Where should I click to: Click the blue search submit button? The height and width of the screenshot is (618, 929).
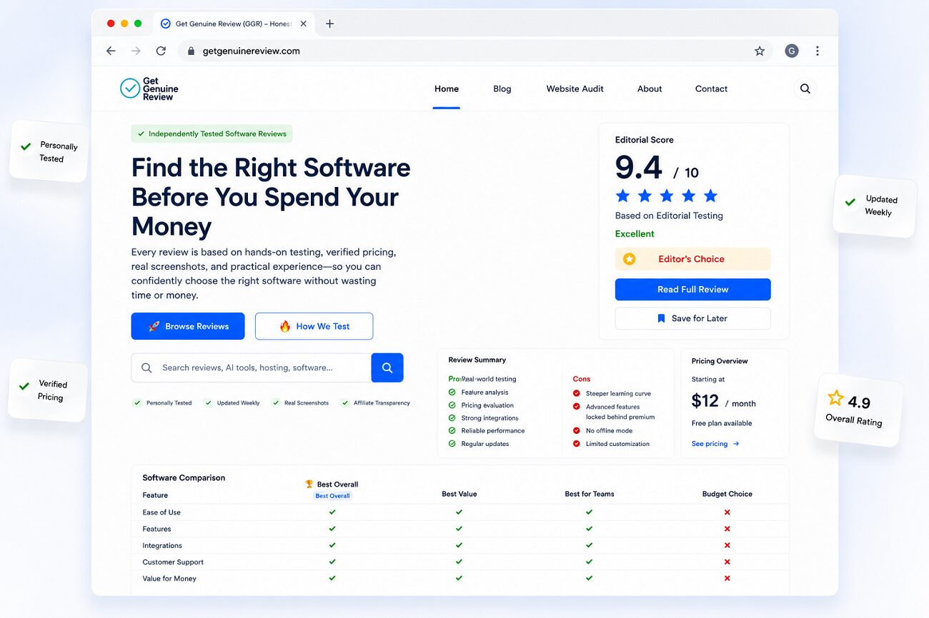[x=387, y=368]
